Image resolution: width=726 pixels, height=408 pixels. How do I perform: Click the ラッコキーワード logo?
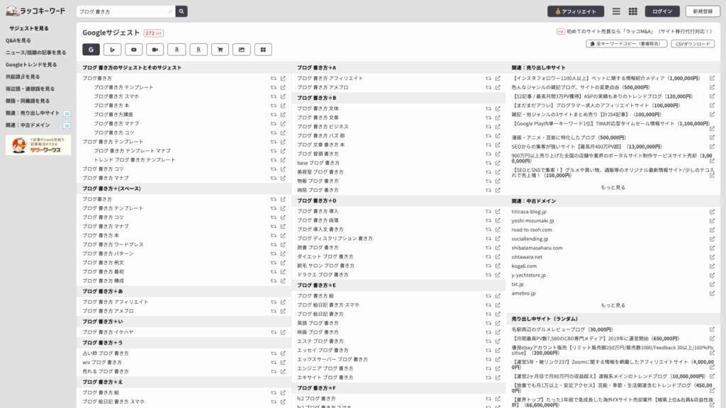pos(36,11)
